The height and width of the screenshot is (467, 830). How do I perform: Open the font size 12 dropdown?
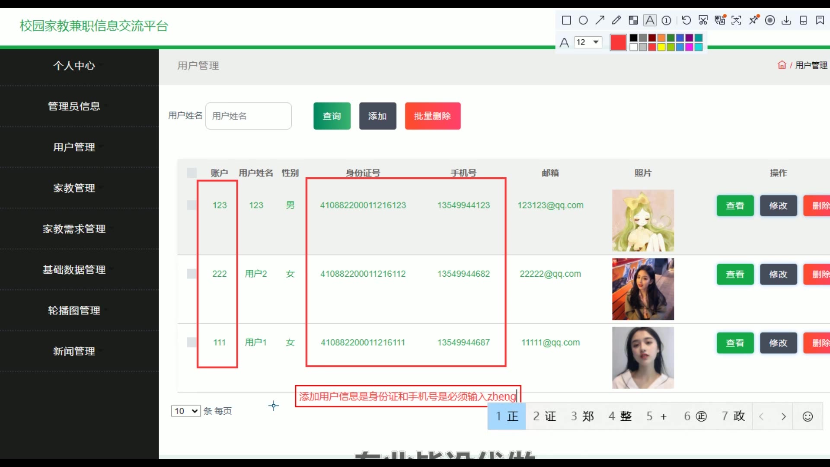pos(588,42)
